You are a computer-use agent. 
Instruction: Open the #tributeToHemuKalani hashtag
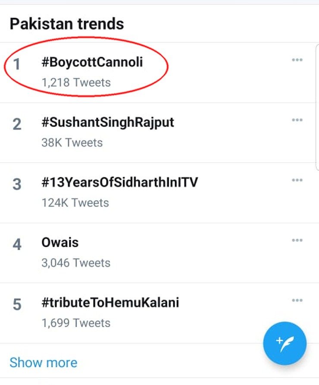(110, 303)
